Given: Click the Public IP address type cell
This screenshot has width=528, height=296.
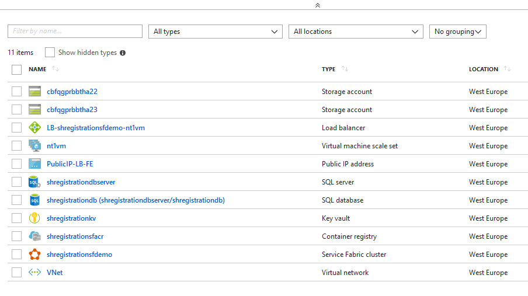Looking at the screenshot, I should [348, 164].
